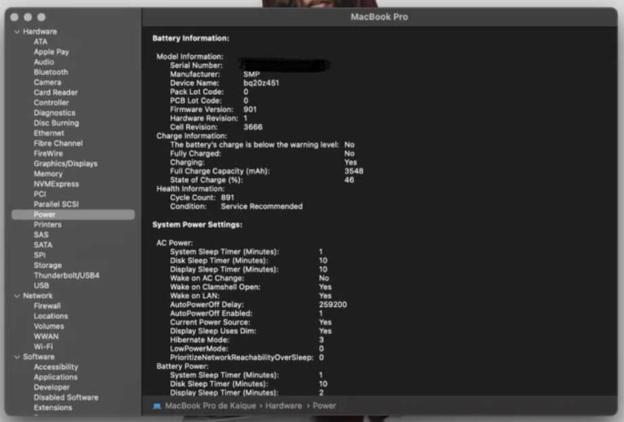Click the MacBook Pro computer icon in path bar

tap(157, 406)
